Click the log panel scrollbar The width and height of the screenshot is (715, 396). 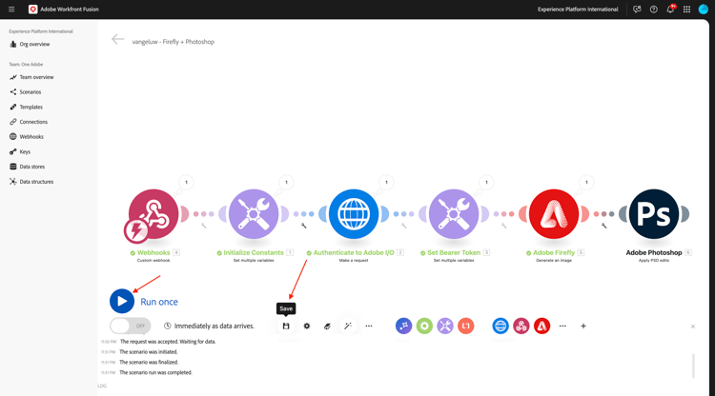[x=694, y=366]
